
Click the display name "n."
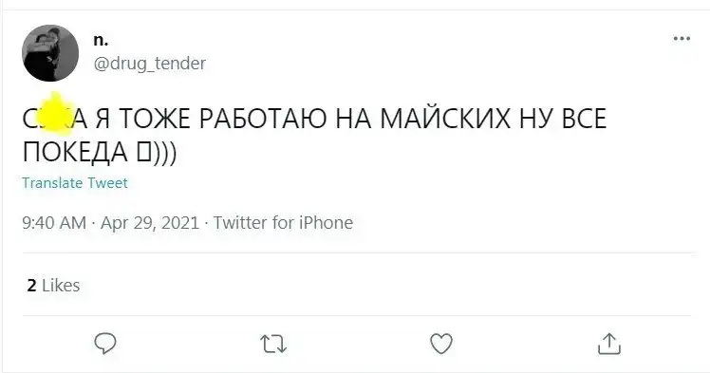point(101,40)
